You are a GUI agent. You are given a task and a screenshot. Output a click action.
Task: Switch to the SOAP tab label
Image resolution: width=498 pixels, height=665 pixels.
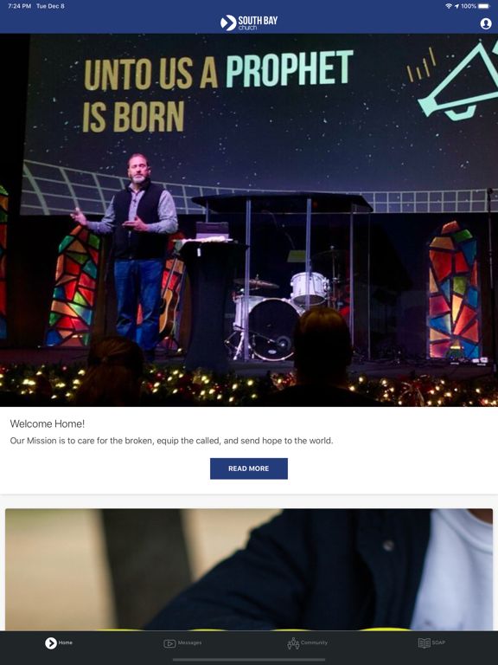(x=438, y=642)
